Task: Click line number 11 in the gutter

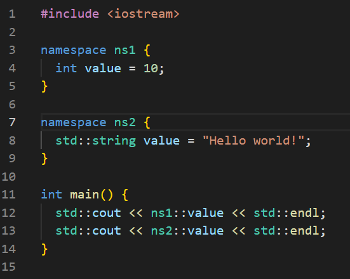Action: 9,195
